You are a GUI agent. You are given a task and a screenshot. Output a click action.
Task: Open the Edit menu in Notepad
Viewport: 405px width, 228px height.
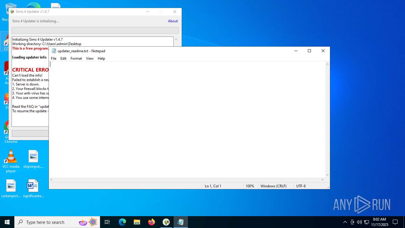click(63, 58)
